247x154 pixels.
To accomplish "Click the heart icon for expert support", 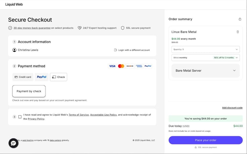I will click(x=80, y=28).
